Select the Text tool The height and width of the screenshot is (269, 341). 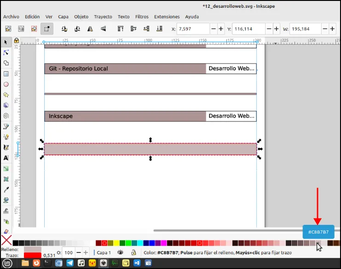coord(6,158)
